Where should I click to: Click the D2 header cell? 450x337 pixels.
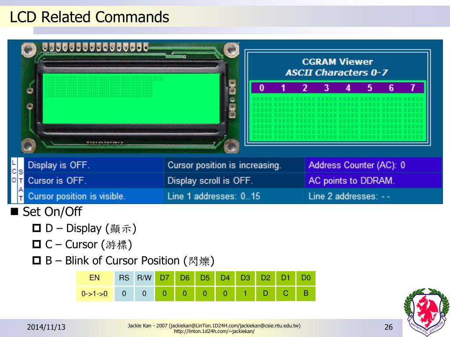[265, 278]
